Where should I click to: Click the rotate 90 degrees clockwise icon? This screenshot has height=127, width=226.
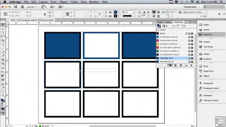pyautogui.click(x=91, y=12)
